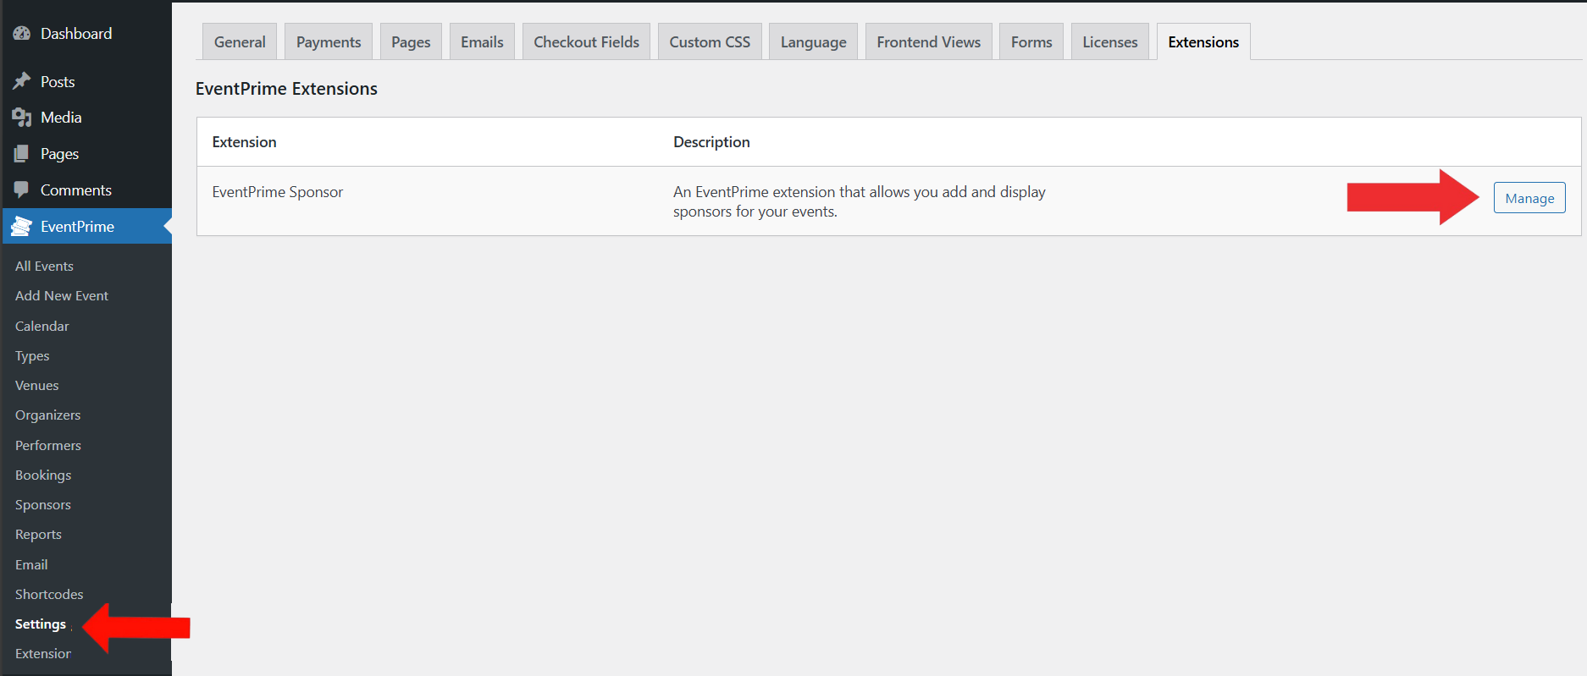Open the Performers submenu item

click(x=48, y=446)
